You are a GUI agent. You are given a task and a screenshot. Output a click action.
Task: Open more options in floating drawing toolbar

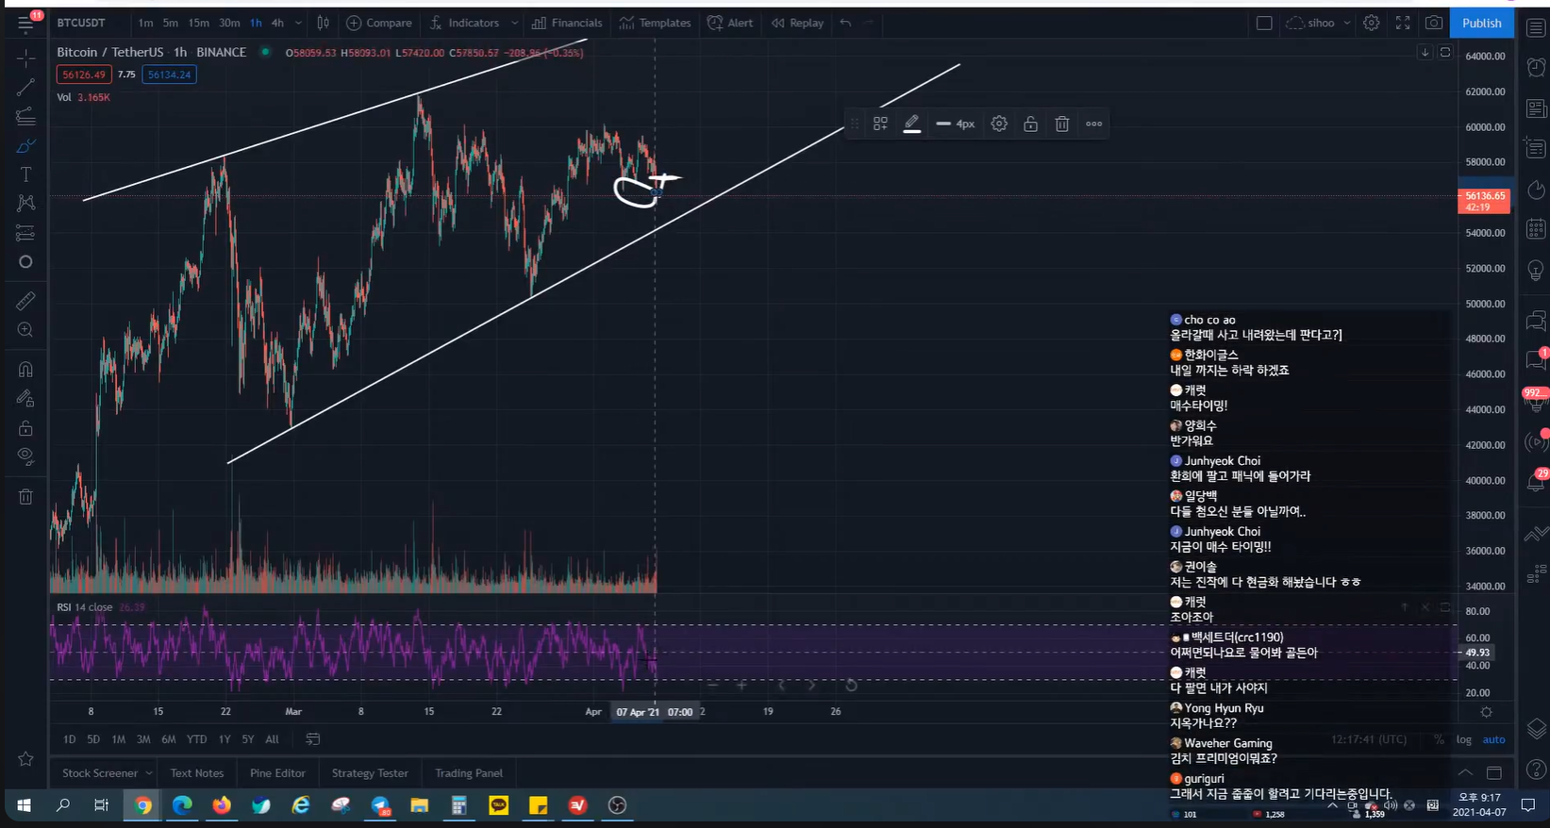(1093, 124)
